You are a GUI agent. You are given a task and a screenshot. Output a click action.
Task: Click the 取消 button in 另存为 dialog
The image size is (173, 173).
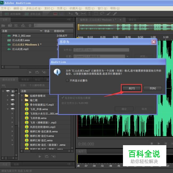[144, 109]
